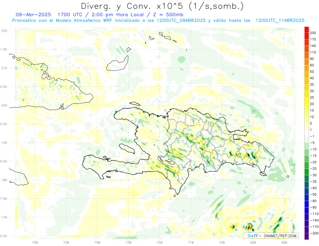
Task: Click the "25" value on the color scale
Action: click(312, 97)
